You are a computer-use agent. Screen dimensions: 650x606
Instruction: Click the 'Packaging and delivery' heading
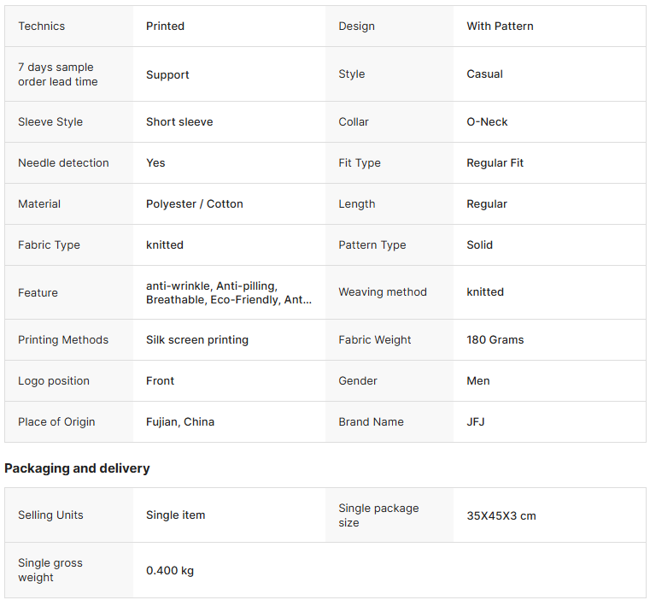click(77, 468)
